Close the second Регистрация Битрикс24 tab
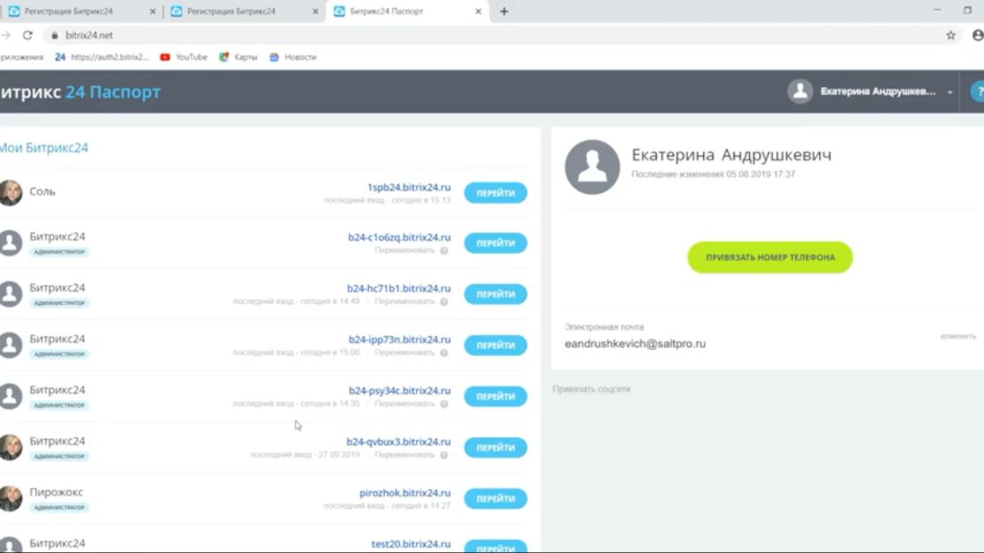Viewport: 984px width, 553px height. tap(316, 12)
